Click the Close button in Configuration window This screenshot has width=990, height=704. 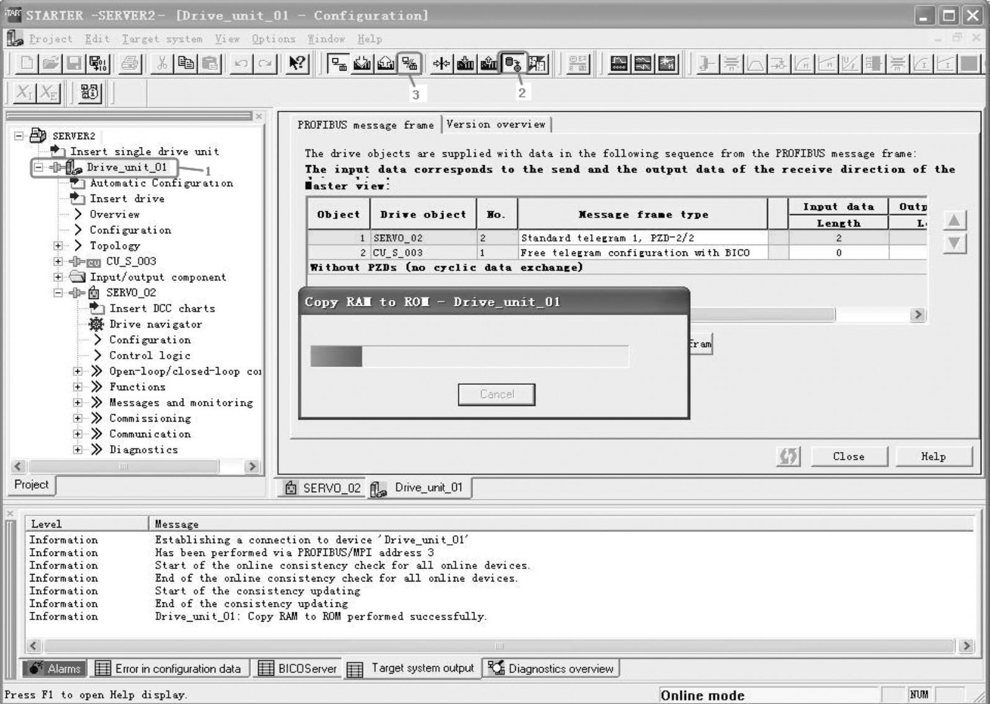pos(849,456)
